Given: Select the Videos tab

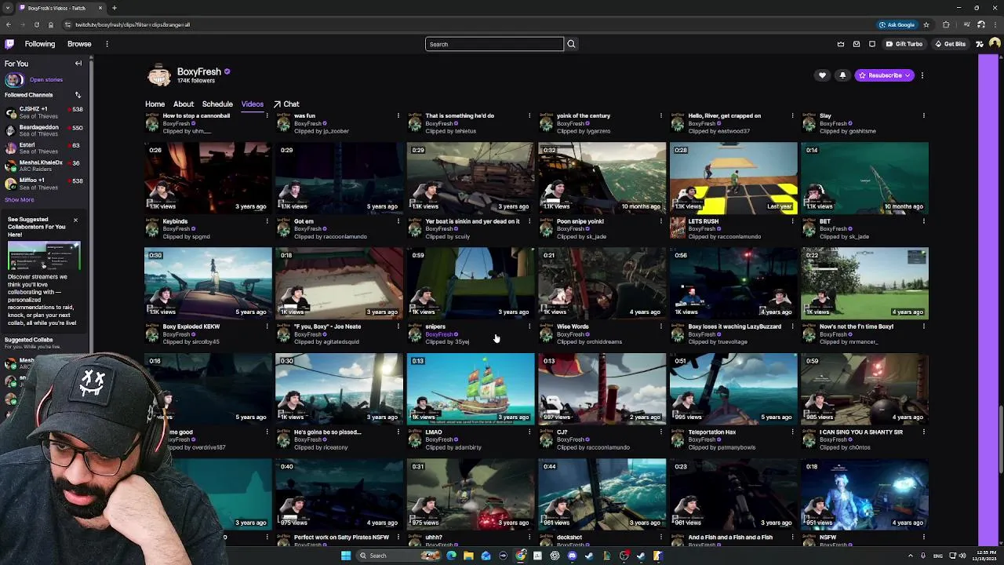Looking at the screenshot, I should tap(253, 104).
